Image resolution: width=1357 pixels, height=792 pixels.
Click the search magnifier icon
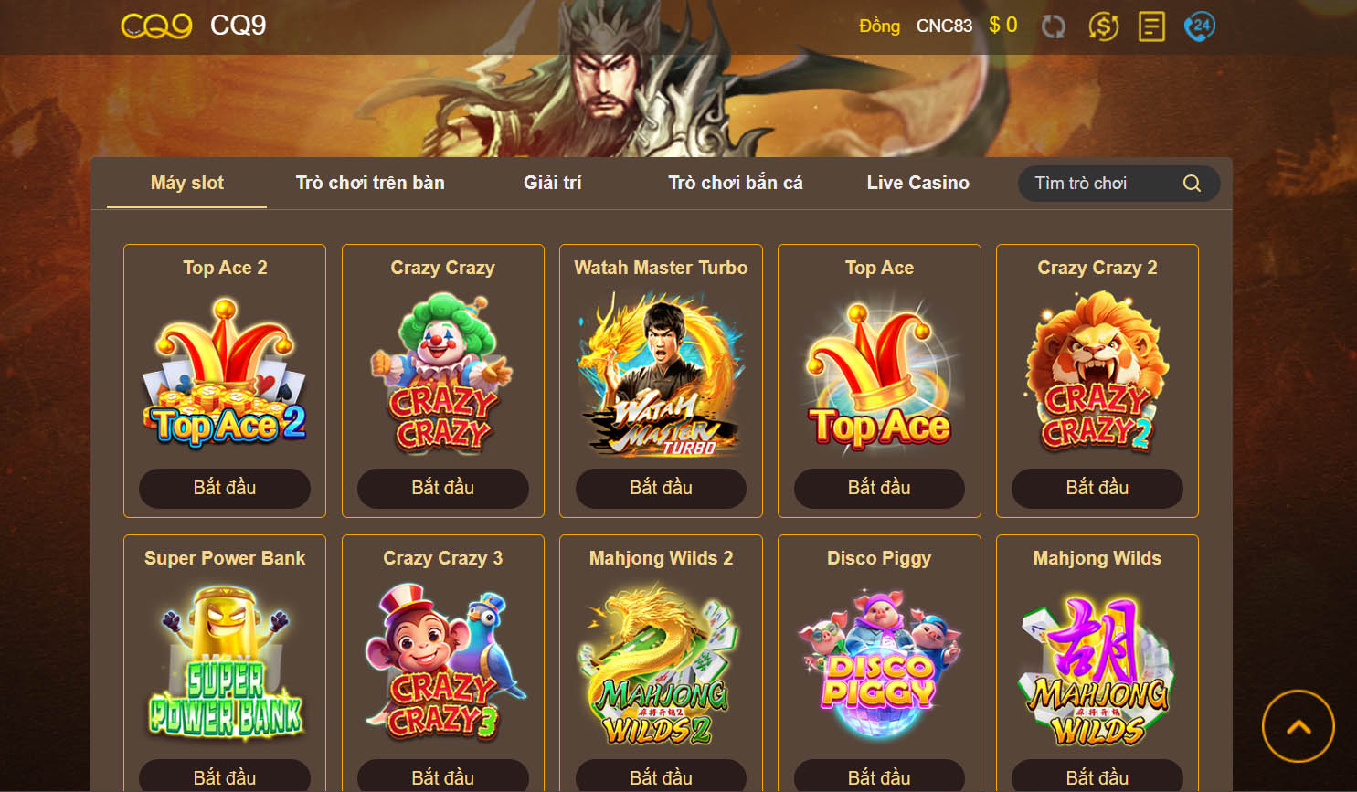[x=1192, y=184]
